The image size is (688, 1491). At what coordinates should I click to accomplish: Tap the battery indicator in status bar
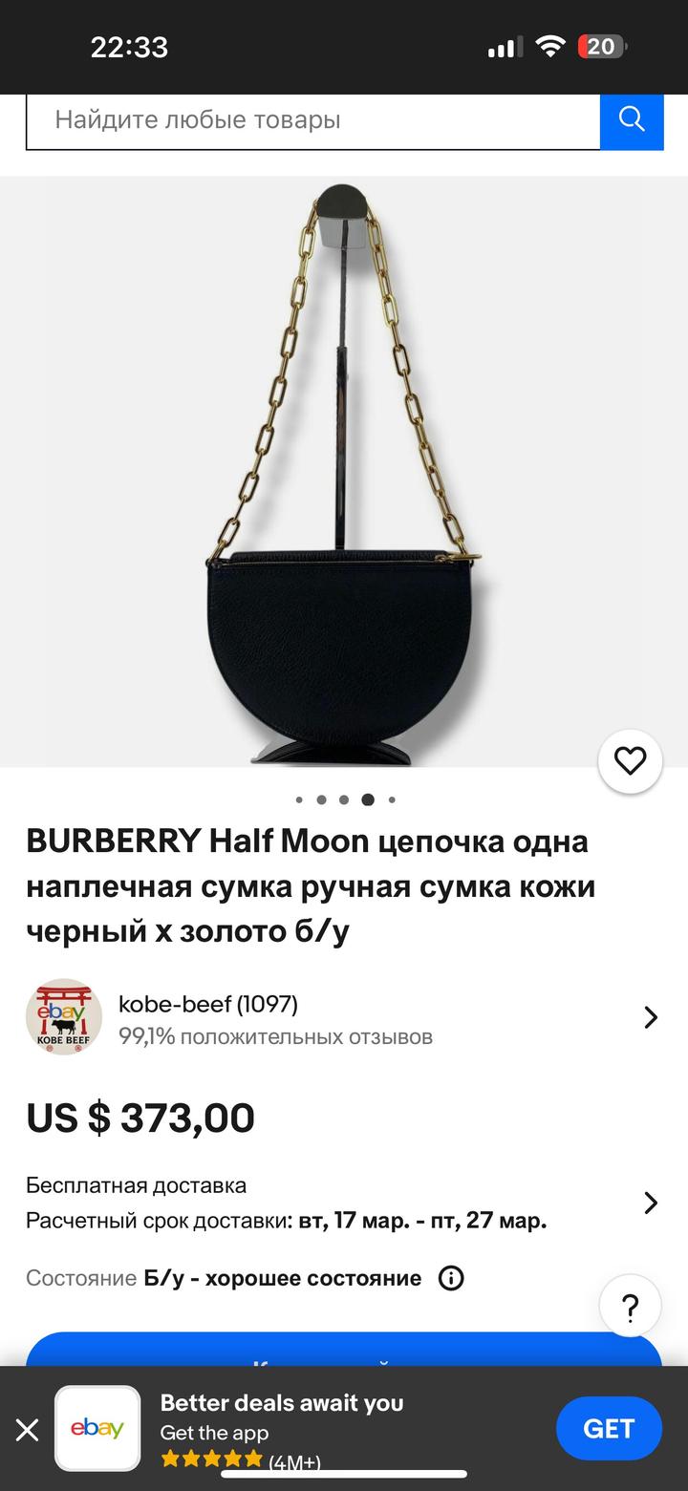pos(602,47)
